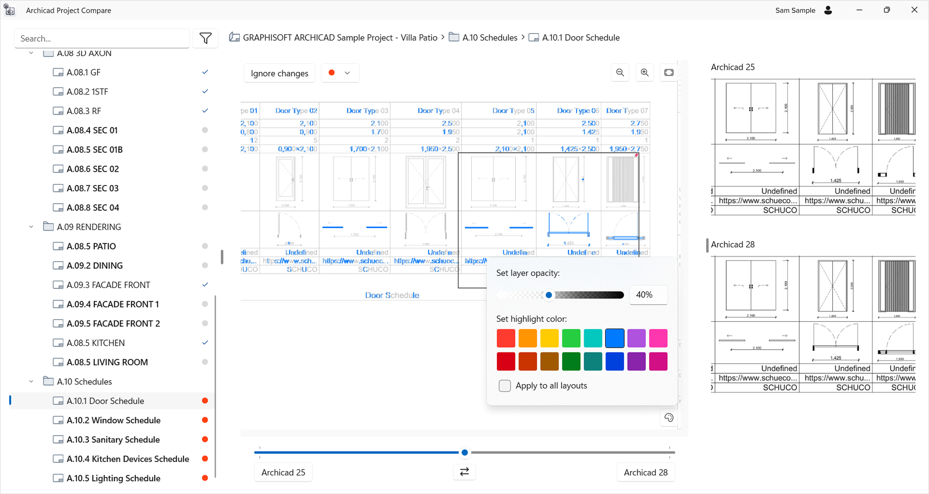The width and height of the screenshot is (929, 494).
Task: Open the Sam Sample user profile icon
Action: point(828,10)
